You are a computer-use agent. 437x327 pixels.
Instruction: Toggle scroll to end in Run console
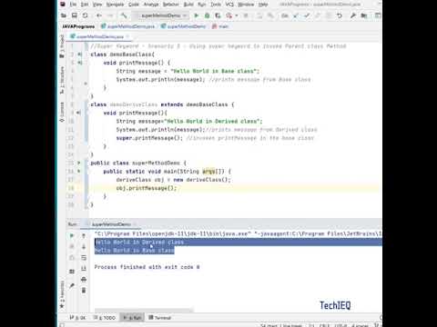[84, 268]
